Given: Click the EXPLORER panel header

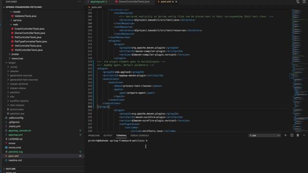Looking at the screenshot, I should pyautogui.click(x=11, y=1).
